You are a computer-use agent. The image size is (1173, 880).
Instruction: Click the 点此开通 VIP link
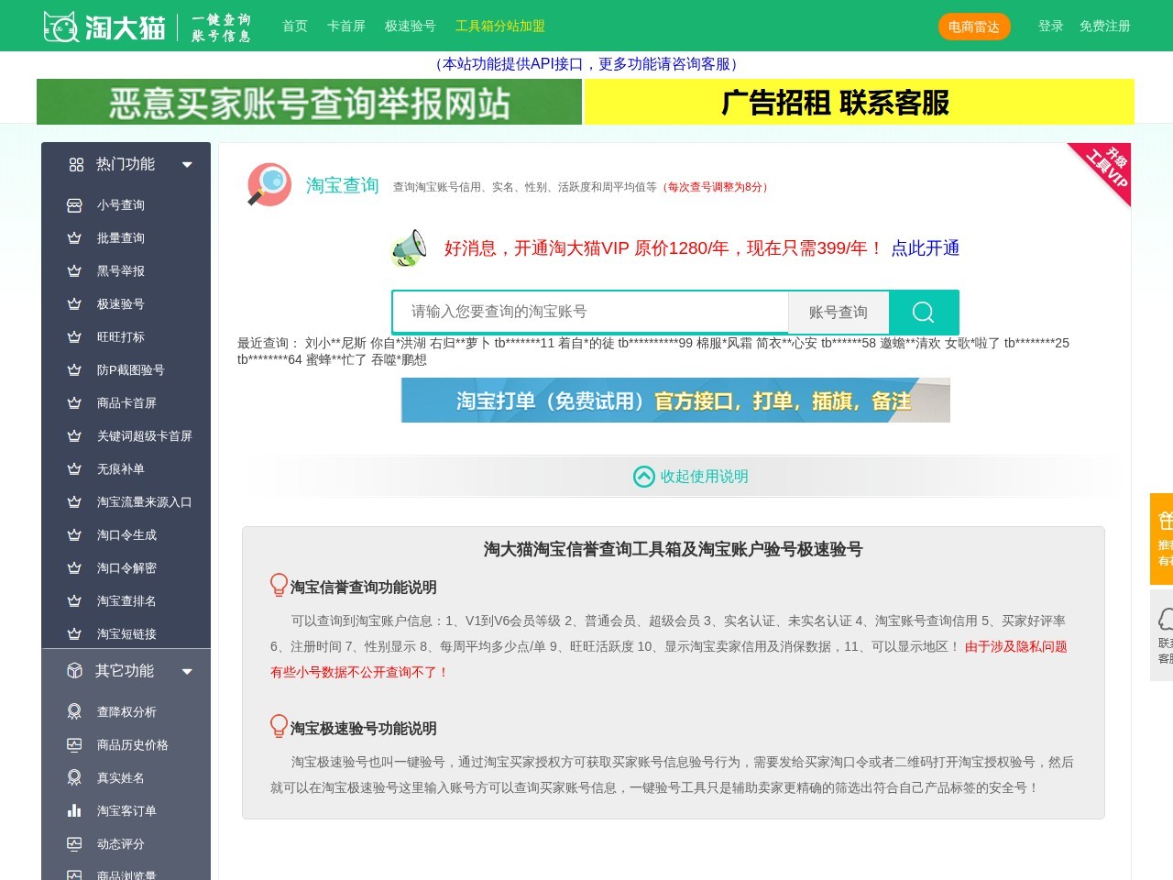click(926, 248)
